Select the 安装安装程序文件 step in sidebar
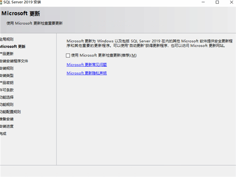This screenshot has width=236, height=177. pos(14,61)
